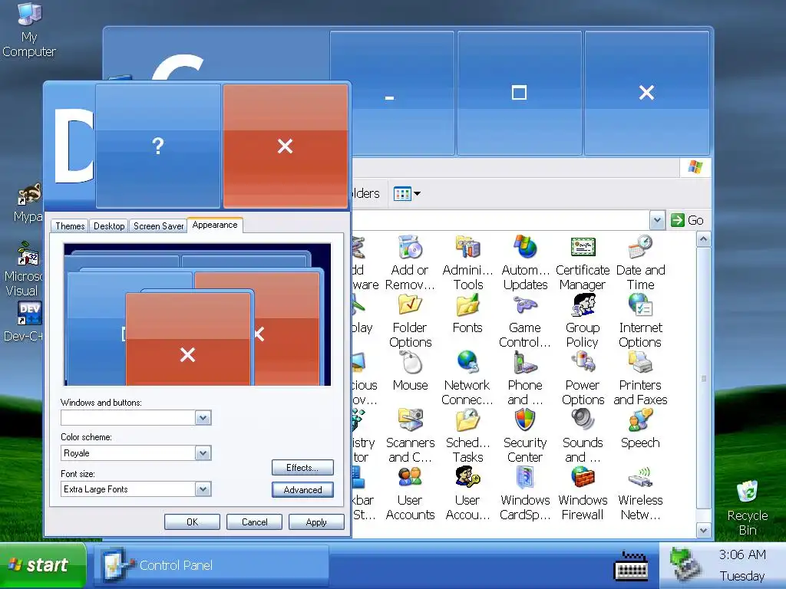Open Game Controllers icon
This screenshot has height=589, width=786.
tap(525, 305)
